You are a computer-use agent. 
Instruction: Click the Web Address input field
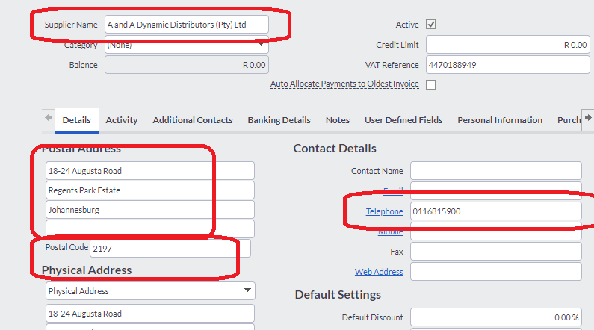pos(496,271)
